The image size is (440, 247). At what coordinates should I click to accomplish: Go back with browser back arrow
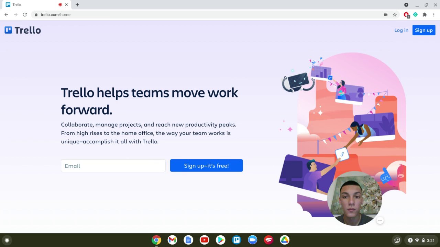pyautogui.click(x=6, y=15)
